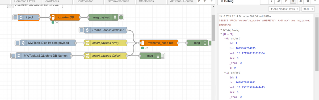Open the Alle Nodes/Flows filter dropdown
Screen dimensions: 319x100
(284, 9)
